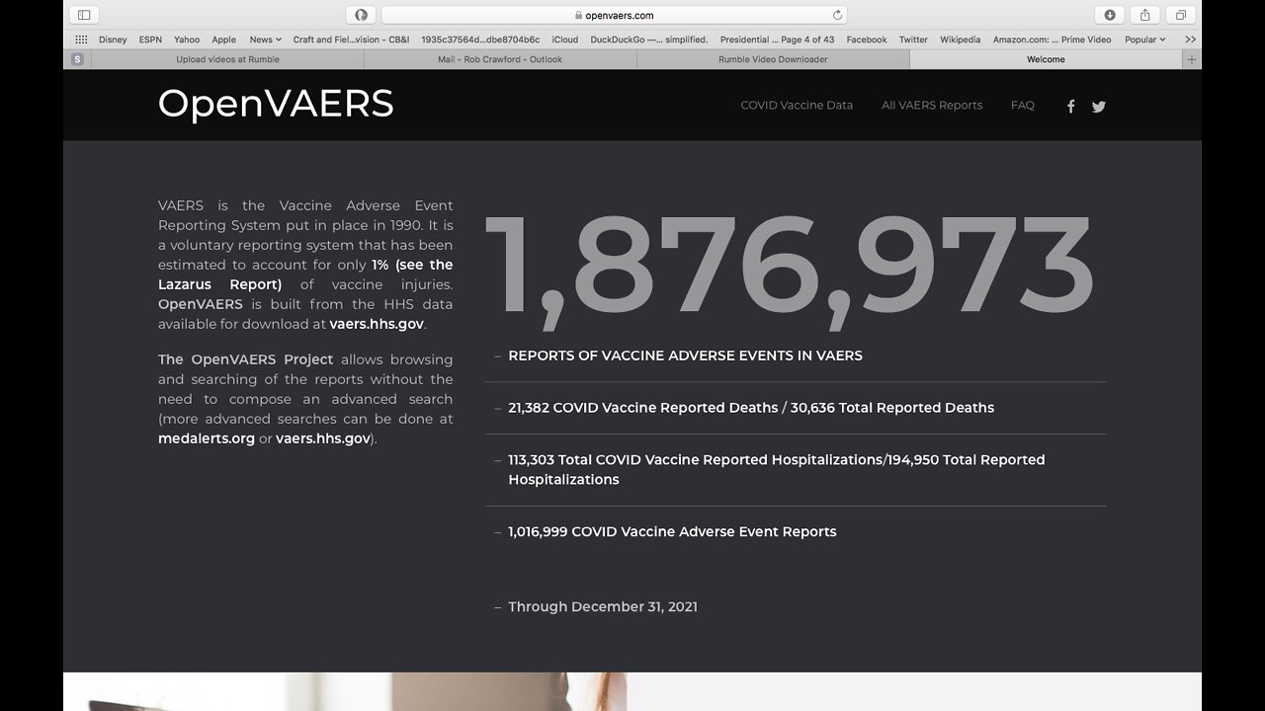Expand the Popular bookmarks folder
Screen dimensions: 1265x711
(1145, 39)
